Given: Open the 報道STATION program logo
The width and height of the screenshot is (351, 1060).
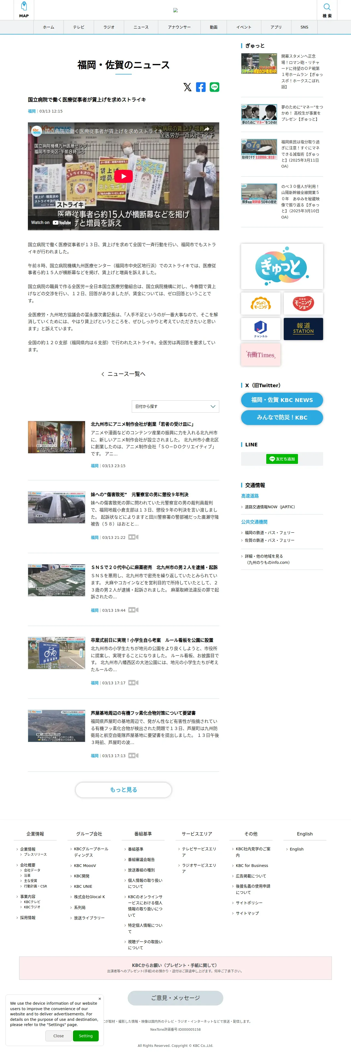Looking at the screenshot, I should pyautogui.click(x=303, y=329).
